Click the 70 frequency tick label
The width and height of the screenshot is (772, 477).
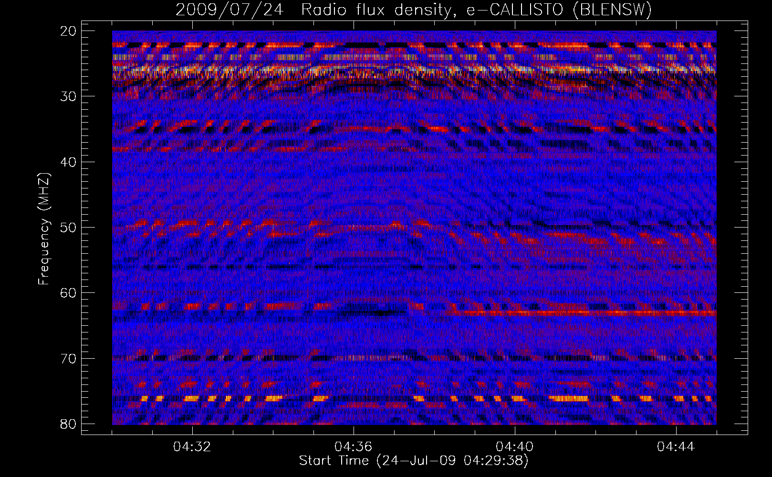click(69, 359)
